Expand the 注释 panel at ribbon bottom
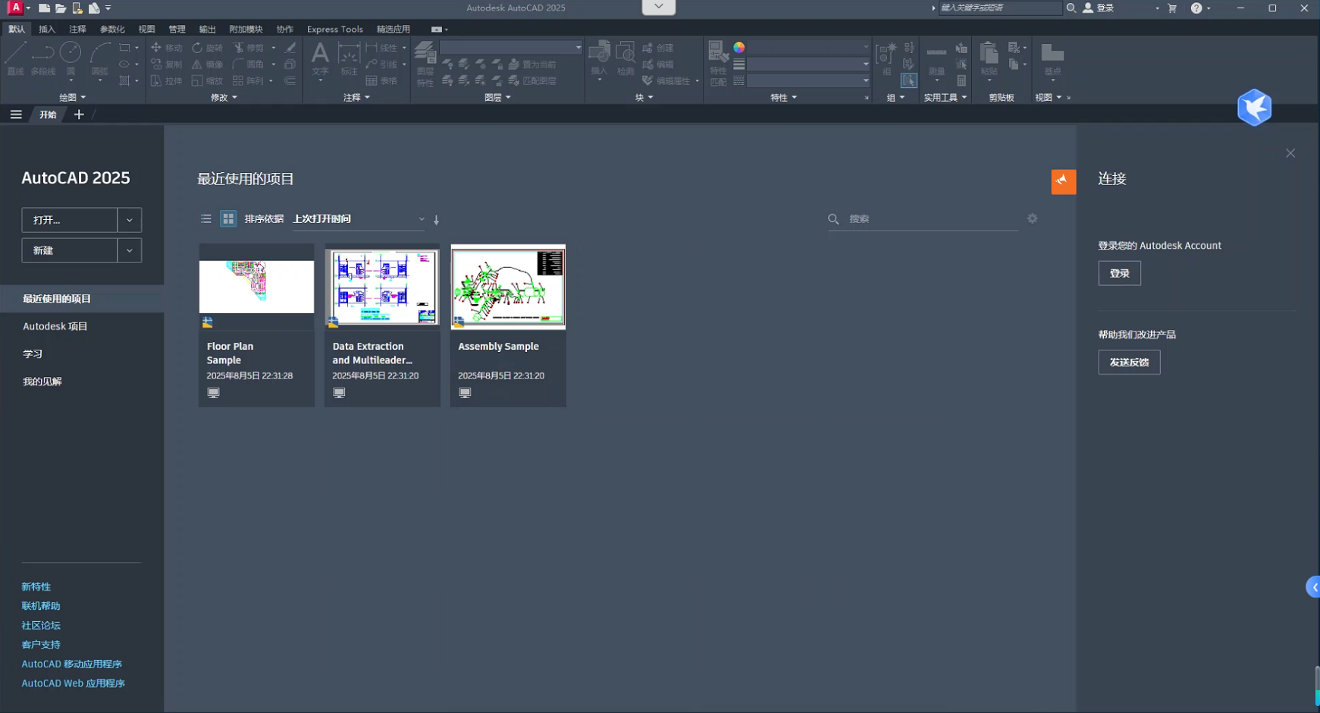The height and width of the screenshot is (713, 1320). click(x=356, y=97)
